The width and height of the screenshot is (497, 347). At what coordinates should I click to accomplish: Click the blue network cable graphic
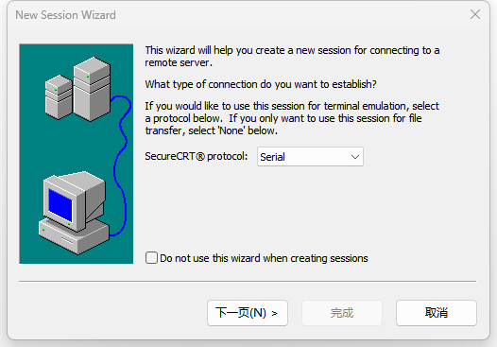coord(120,165)
